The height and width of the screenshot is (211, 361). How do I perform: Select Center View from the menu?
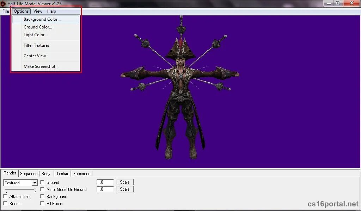coord(45,56)
